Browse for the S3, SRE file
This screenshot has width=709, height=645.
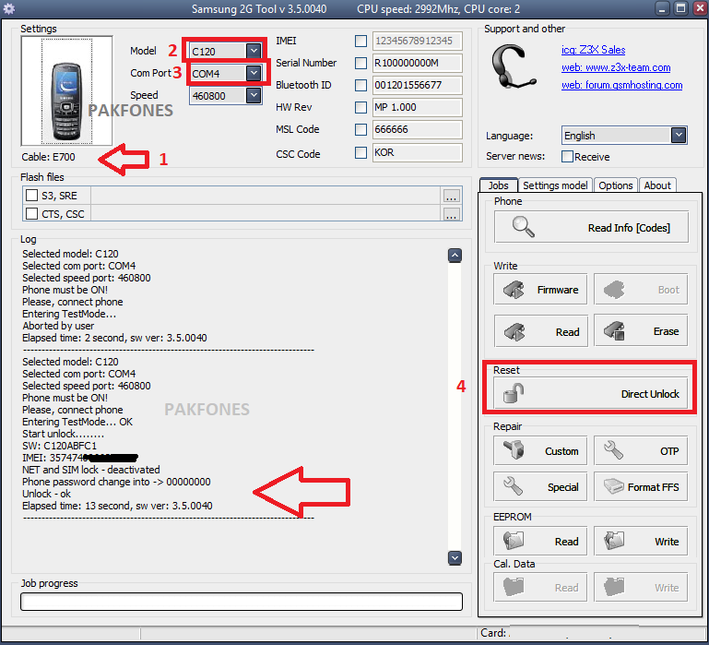pyautogui.click(x=451, y=196)
